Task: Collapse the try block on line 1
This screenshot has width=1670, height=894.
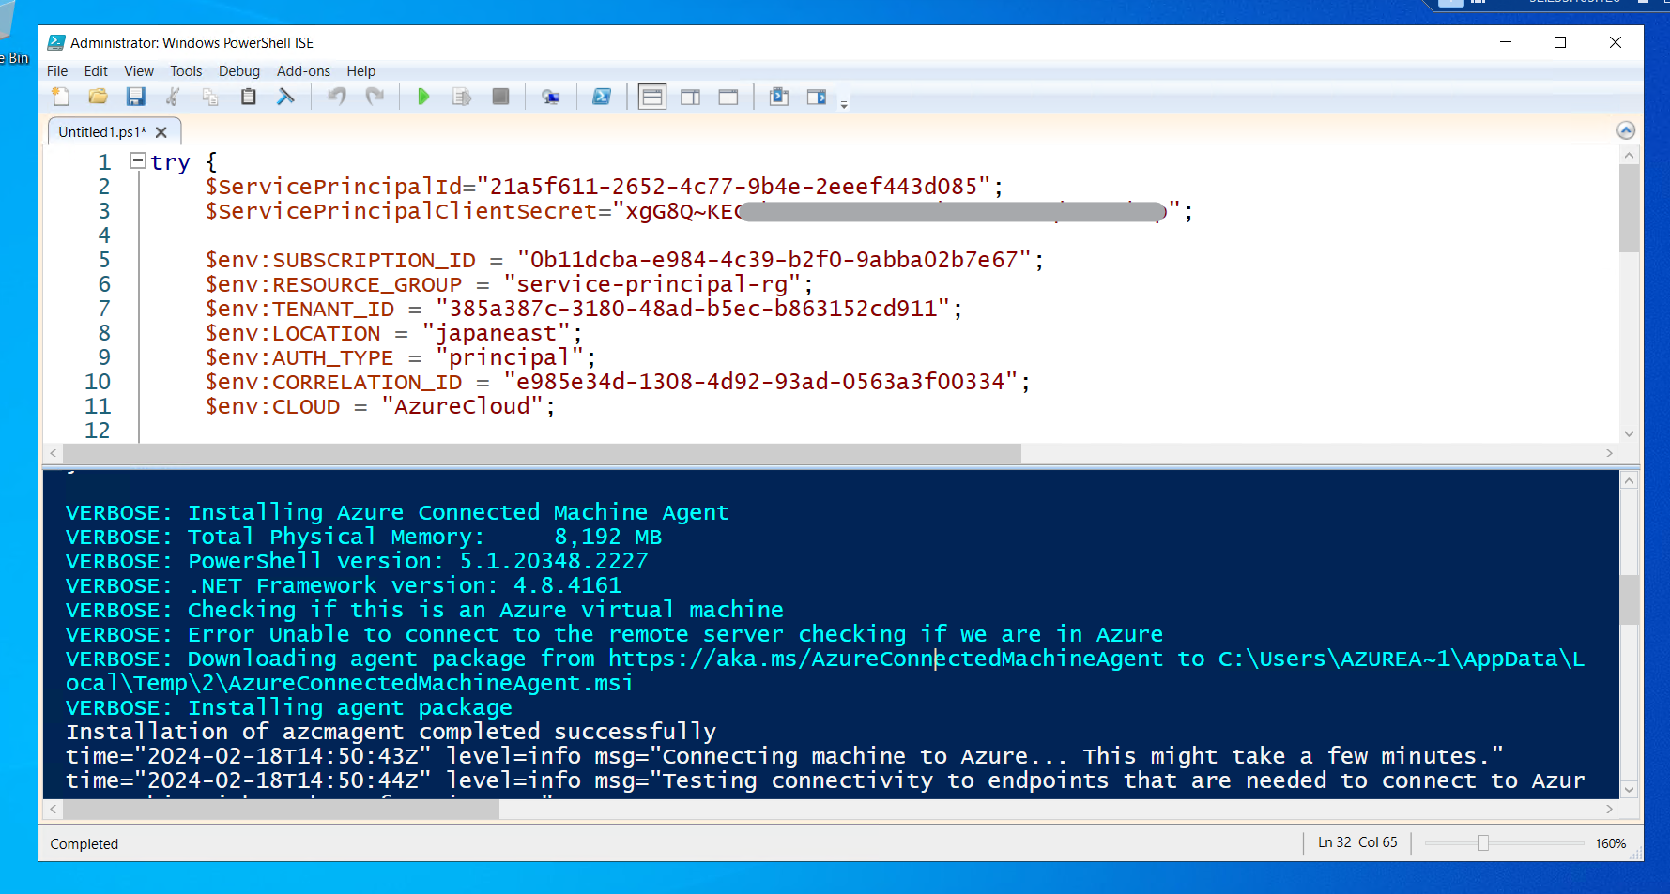Action: (x=138, y=161)
